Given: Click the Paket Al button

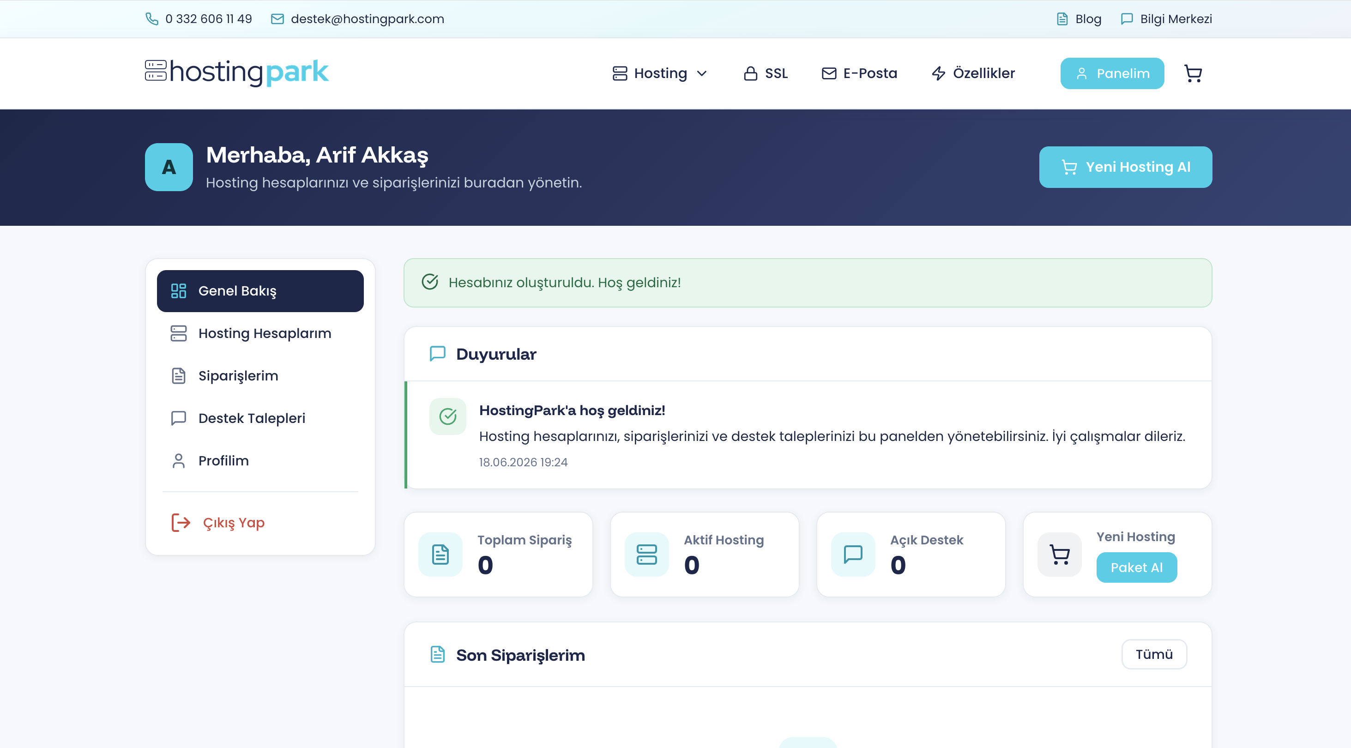Looking at the screenshot, I should point(1136,567).
